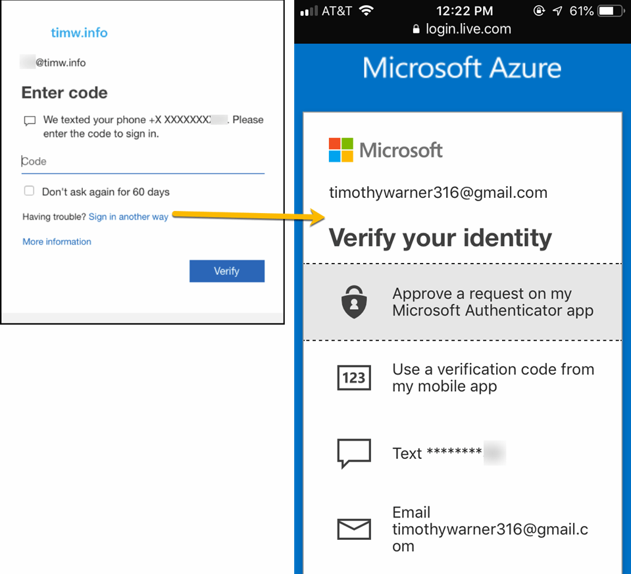Image resolution: width=631 pixels, height=574 pixels.
Task: Click the 123 verification code icon
Action: [354, 378]
